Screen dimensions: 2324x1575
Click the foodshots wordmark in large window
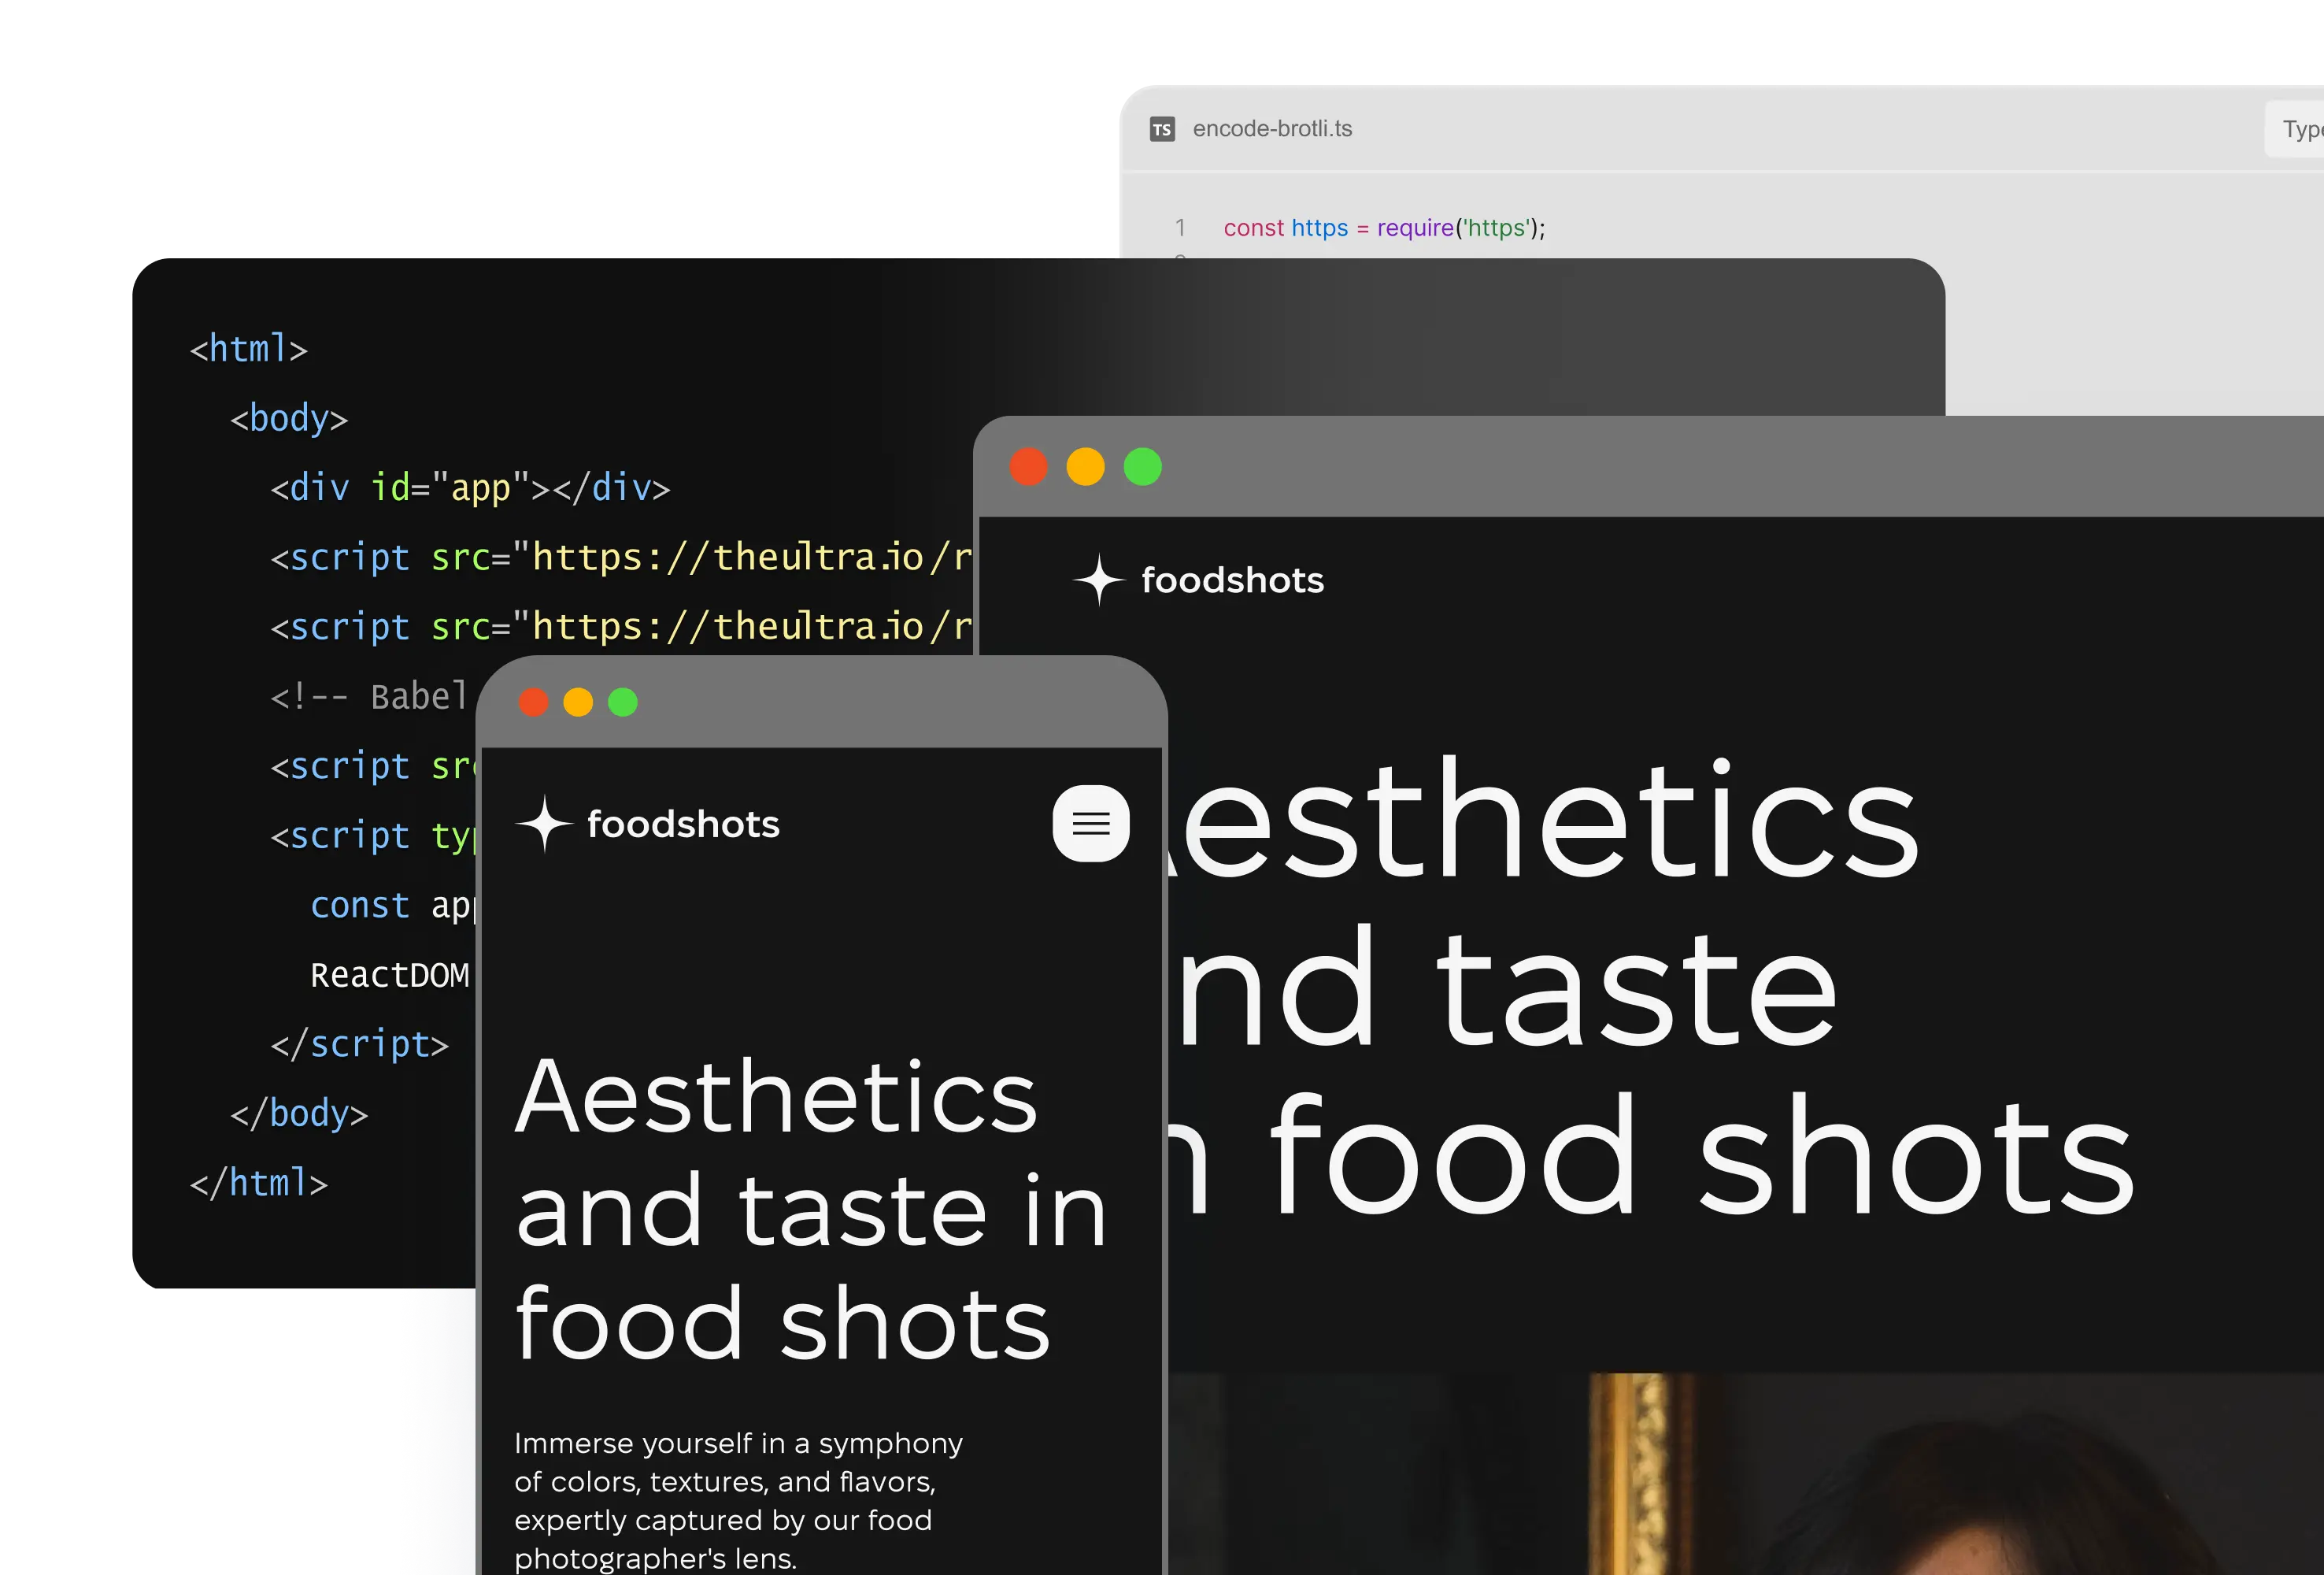(1232, 580)
